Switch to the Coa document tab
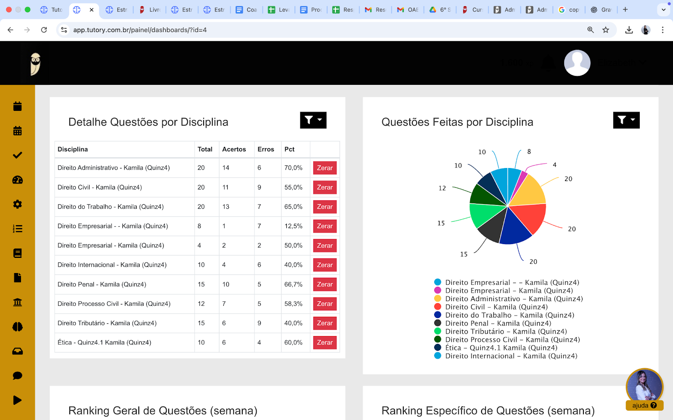 (246, 10)
